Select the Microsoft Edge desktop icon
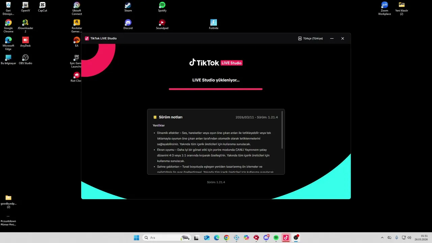 8,44
